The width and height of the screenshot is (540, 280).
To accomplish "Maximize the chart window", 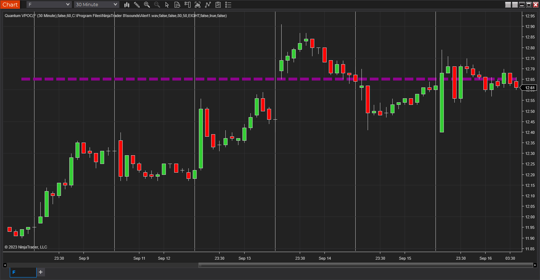I will click(529, 5).
